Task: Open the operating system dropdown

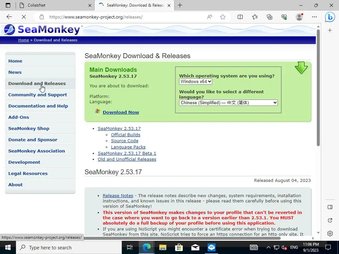Action: pyautogui.click(x=195, y=81)
